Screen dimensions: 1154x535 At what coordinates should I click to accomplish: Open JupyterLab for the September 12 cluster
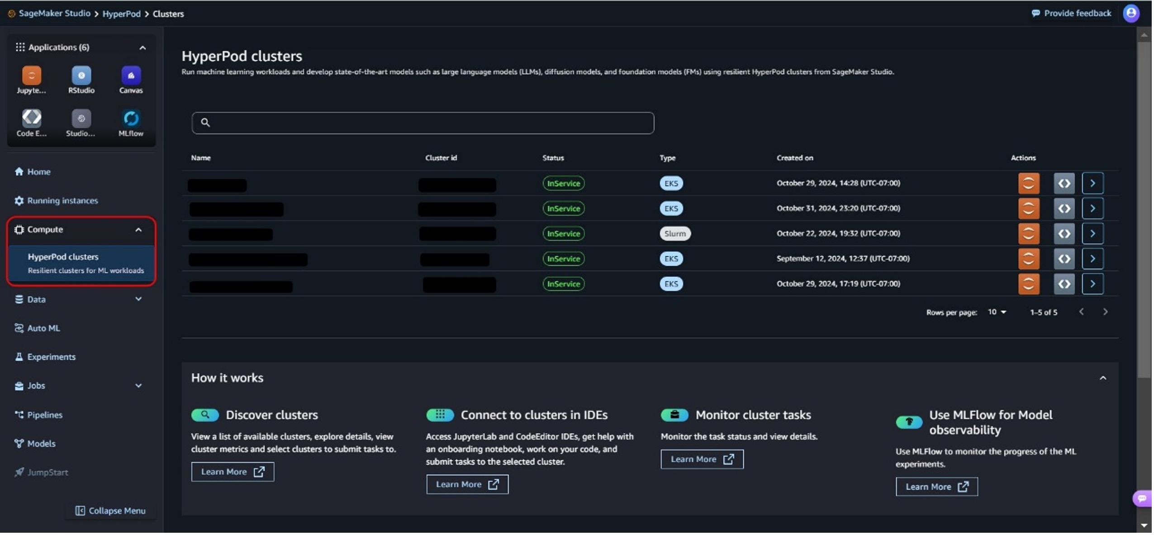1029,259
